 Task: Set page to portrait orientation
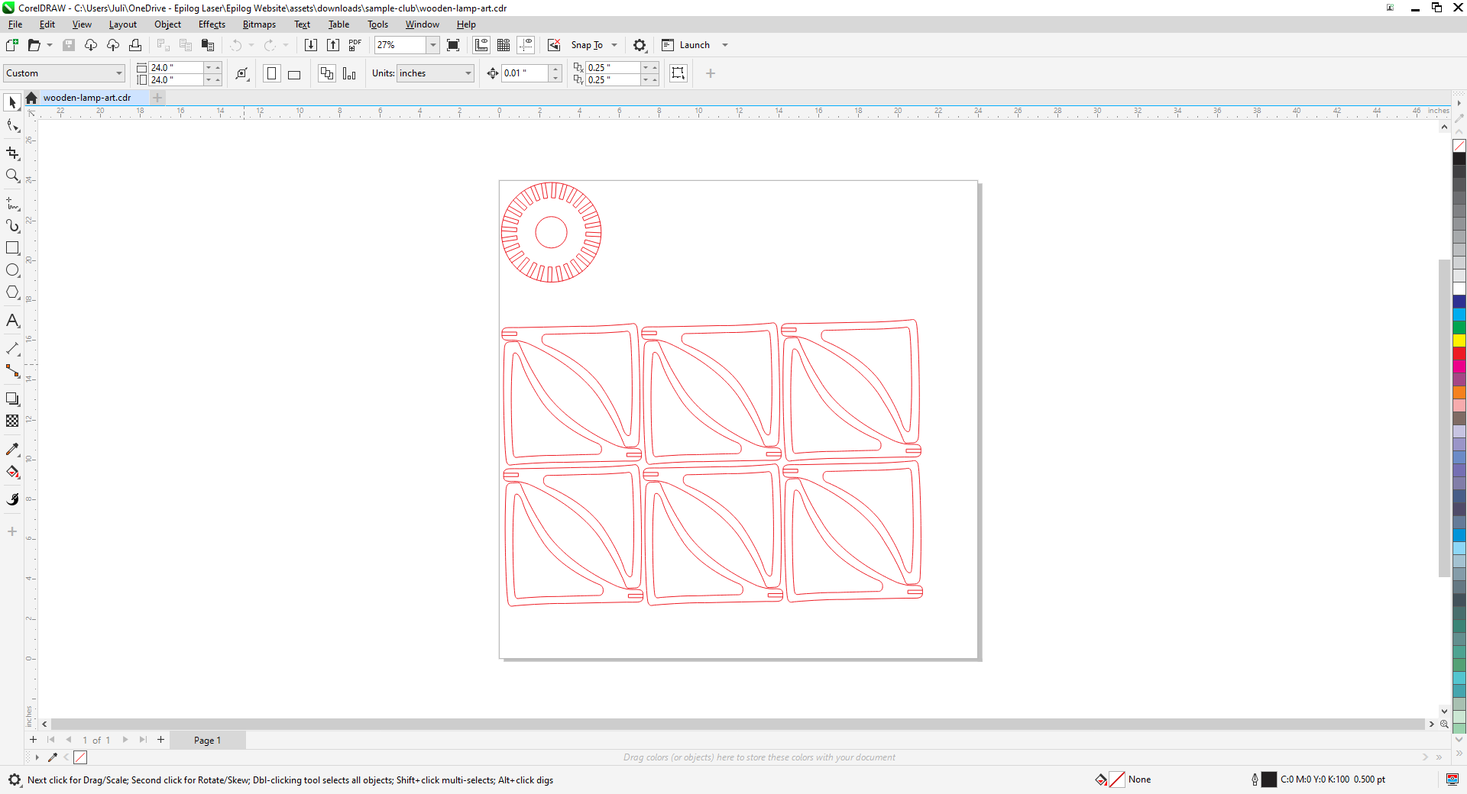click(271, 73)
